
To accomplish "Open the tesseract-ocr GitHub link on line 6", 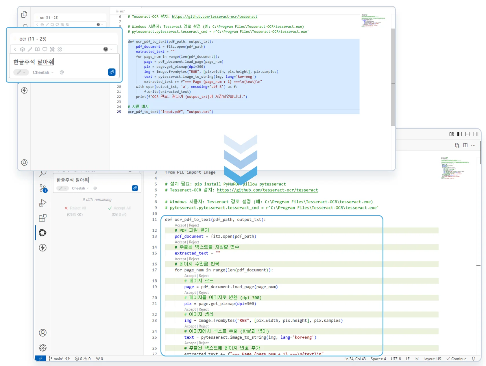I will pyautogui.click(x=267, y=190).
